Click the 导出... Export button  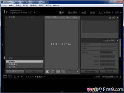coord(34,71)
